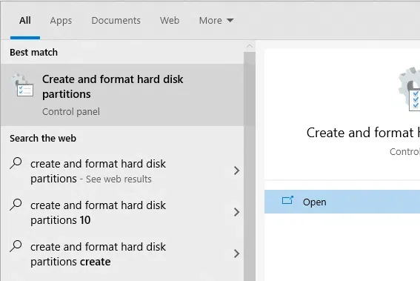The width and height of the screenshot is (420, 281).
Task: Click the Disk Management icon in best match
Action: [x=22, y=85]
